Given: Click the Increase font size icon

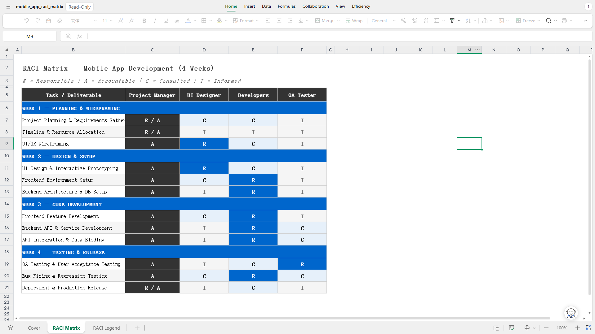Looking at the screenshot, I should point(121,21).
